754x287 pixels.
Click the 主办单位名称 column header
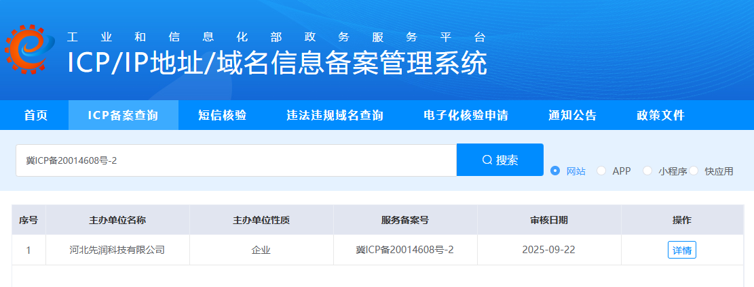[117, 220]
